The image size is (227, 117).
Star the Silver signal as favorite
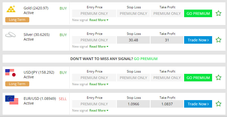click(x=218, y=40)
